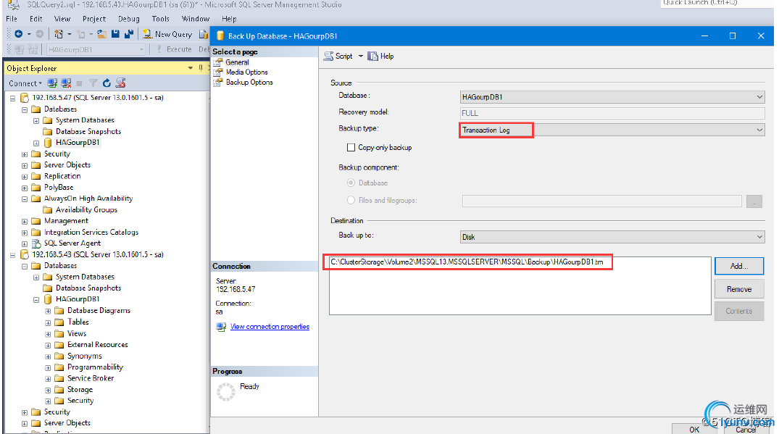Image resolution: width=779 pixels, height=434 pixels.
Task: Select the Database backup component radio
Action: (351, 183)
